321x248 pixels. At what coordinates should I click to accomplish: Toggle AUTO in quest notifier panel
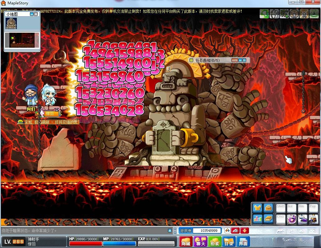click(x=235, y=60)
